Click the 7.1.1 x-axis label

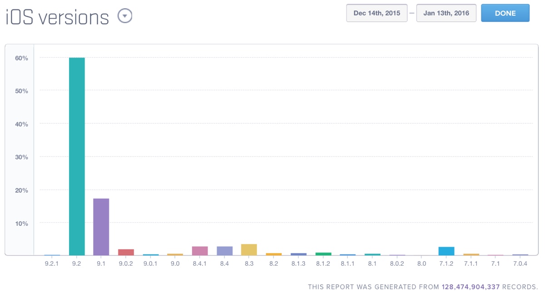coord(471,263)
